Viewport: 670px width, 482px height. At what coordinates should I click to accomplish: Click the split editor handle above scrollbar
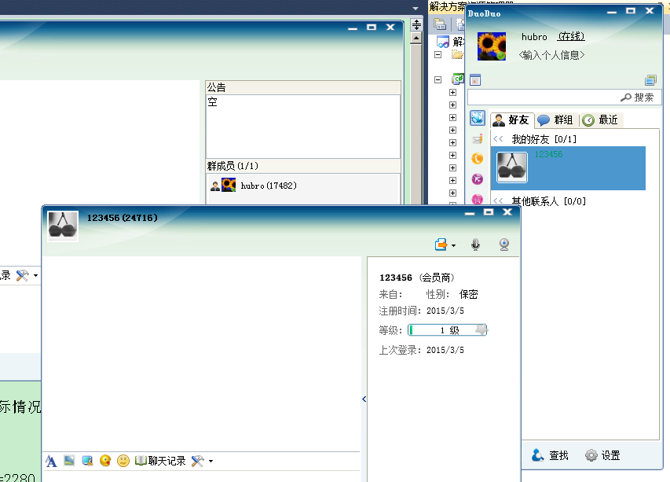pos(416,25)
